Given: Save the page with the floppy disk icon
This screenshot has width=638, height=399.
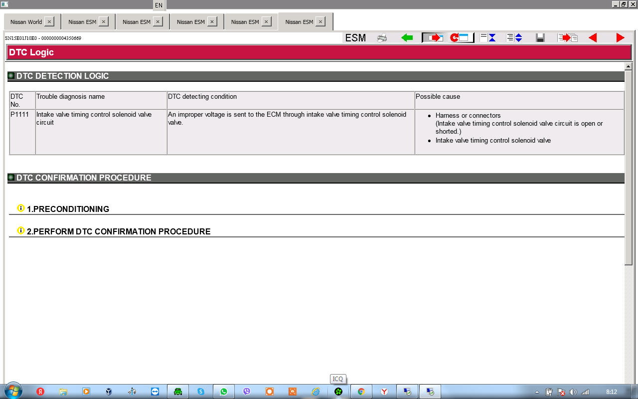Looking at the screenshot, I should coord(540,38).
